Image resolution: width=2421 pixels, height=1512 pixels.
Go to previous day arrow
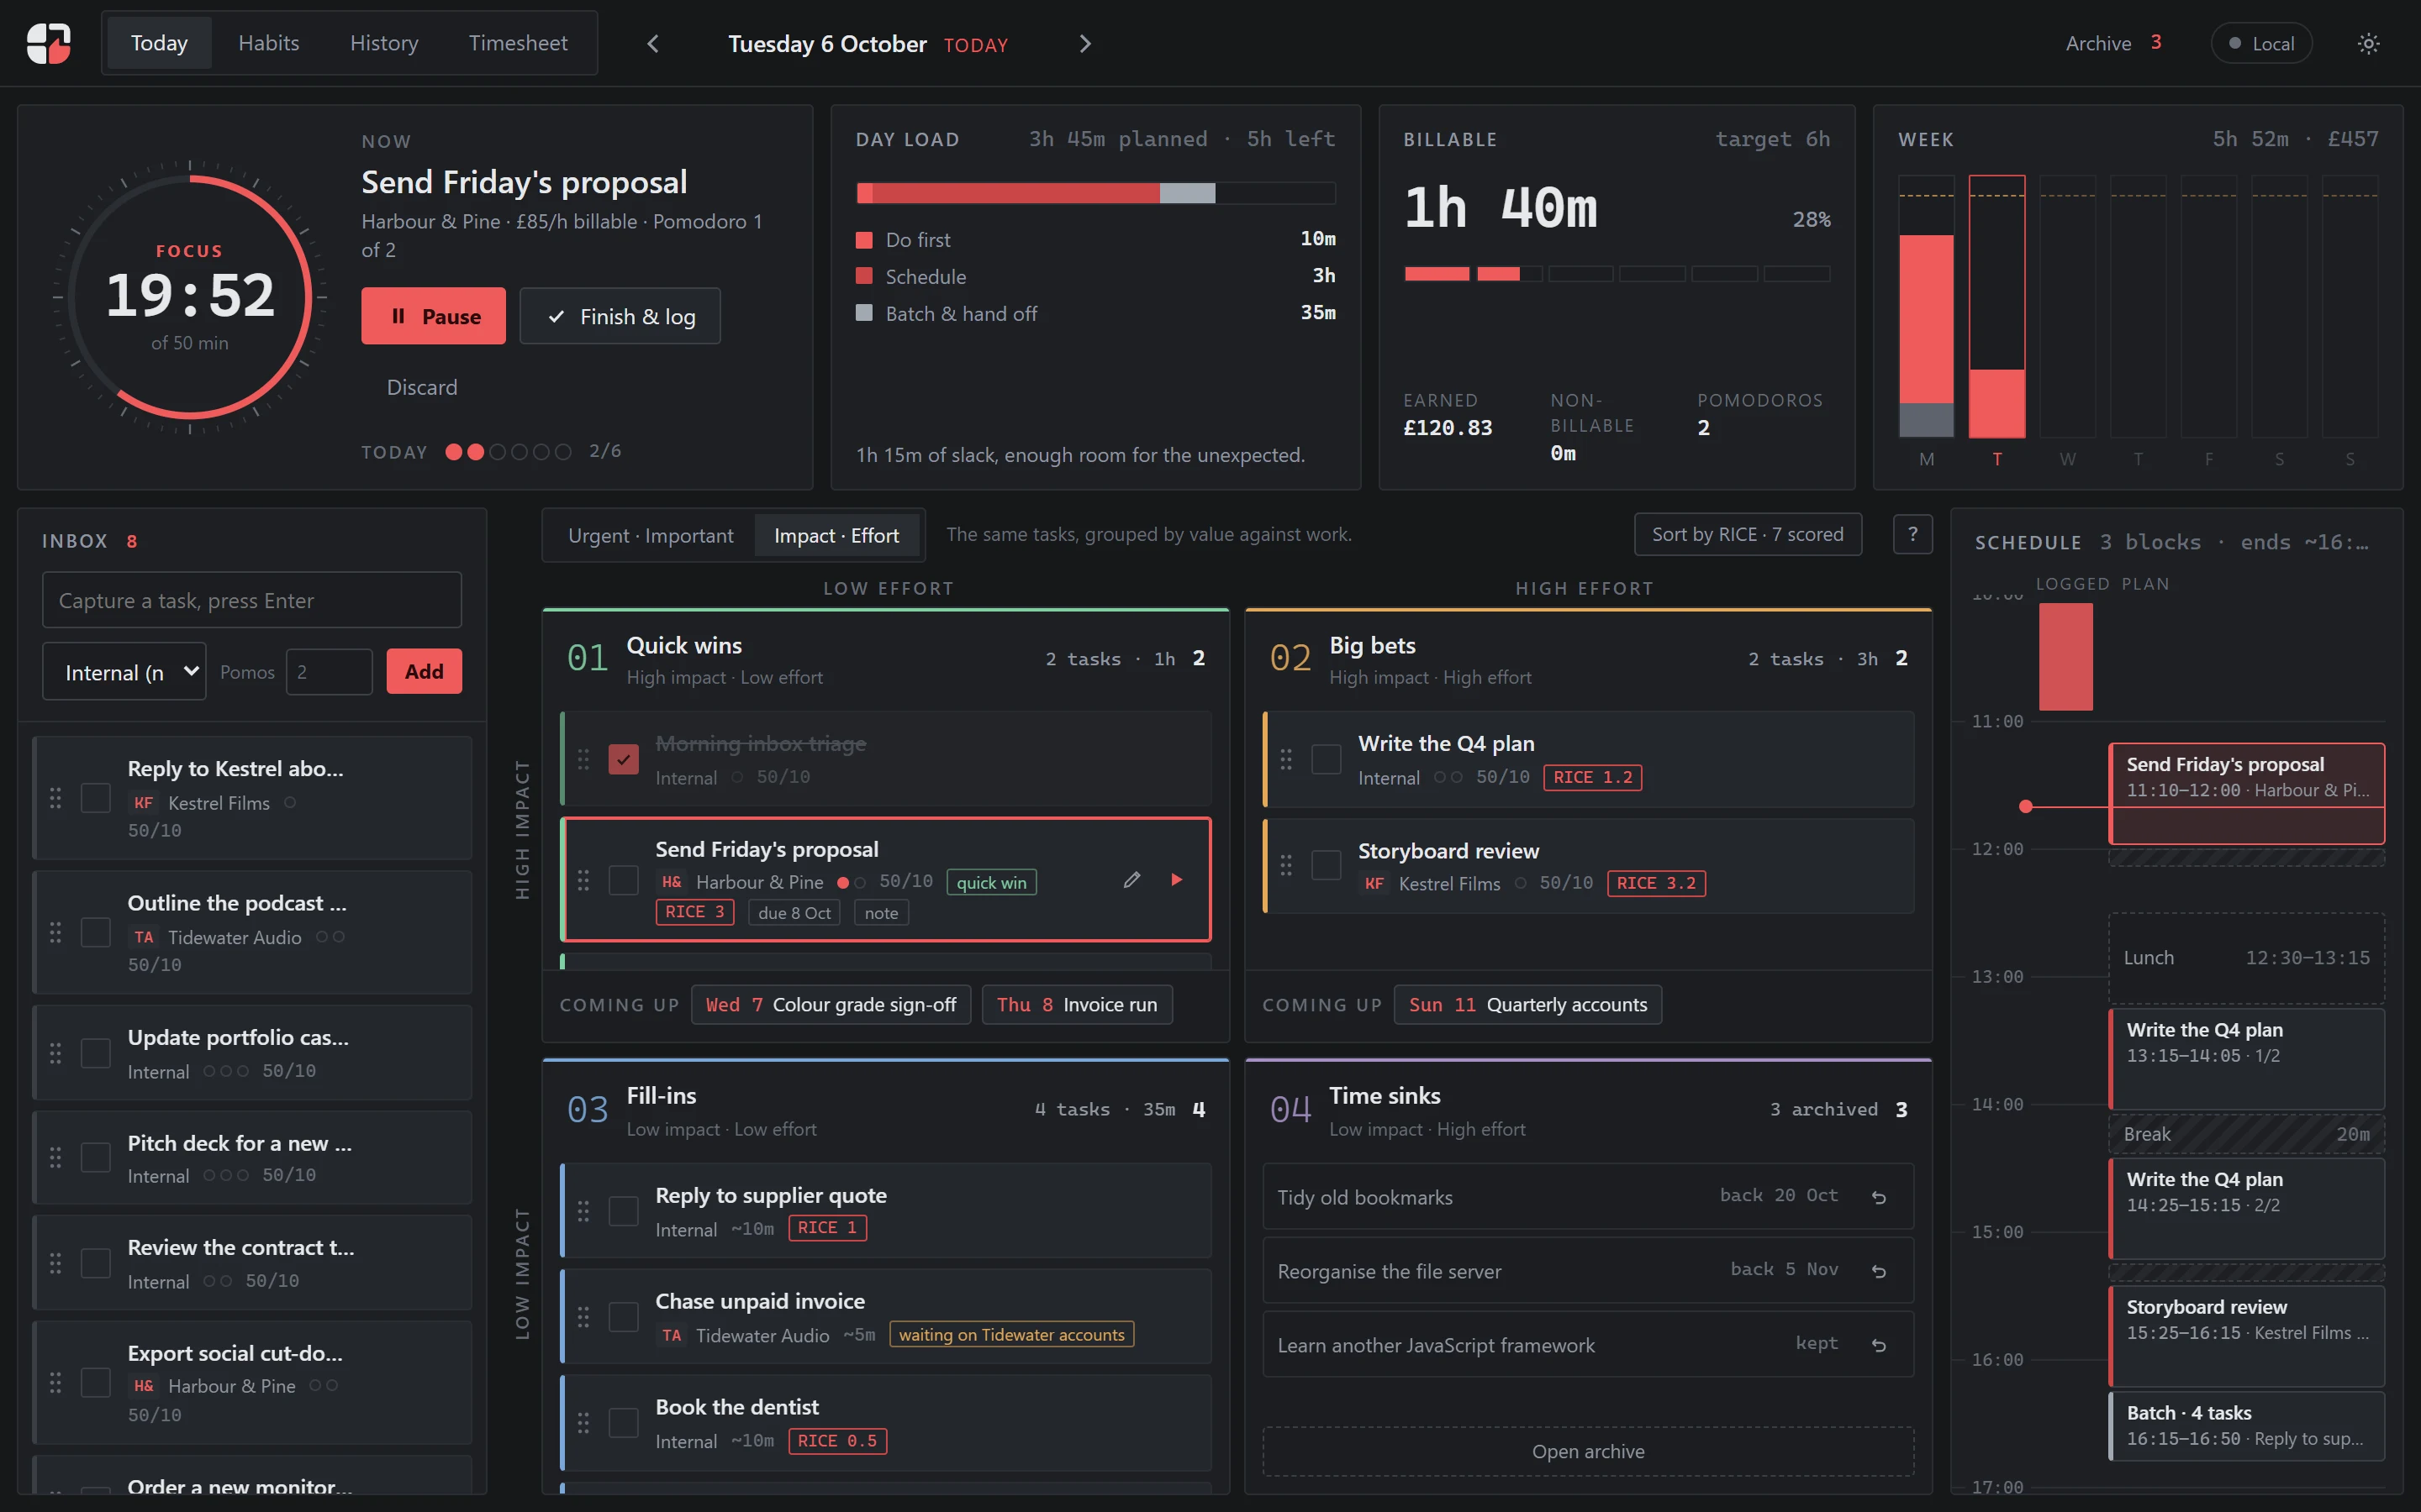652,43
